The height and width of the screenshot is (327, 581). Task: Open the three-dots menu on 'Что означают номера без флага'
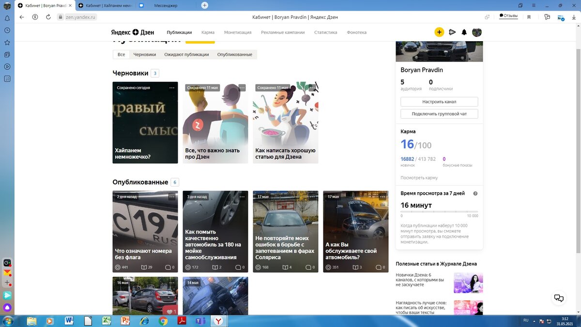[172, 197]
